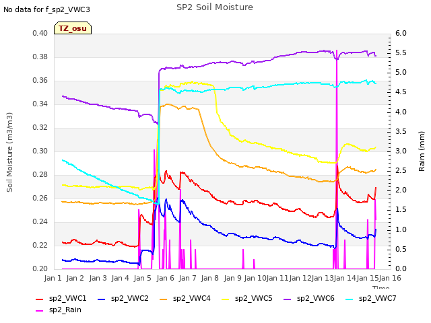Click the 0.40 left axis value
The height and width of the screenshot is (323, 431).
pos(40,33)
